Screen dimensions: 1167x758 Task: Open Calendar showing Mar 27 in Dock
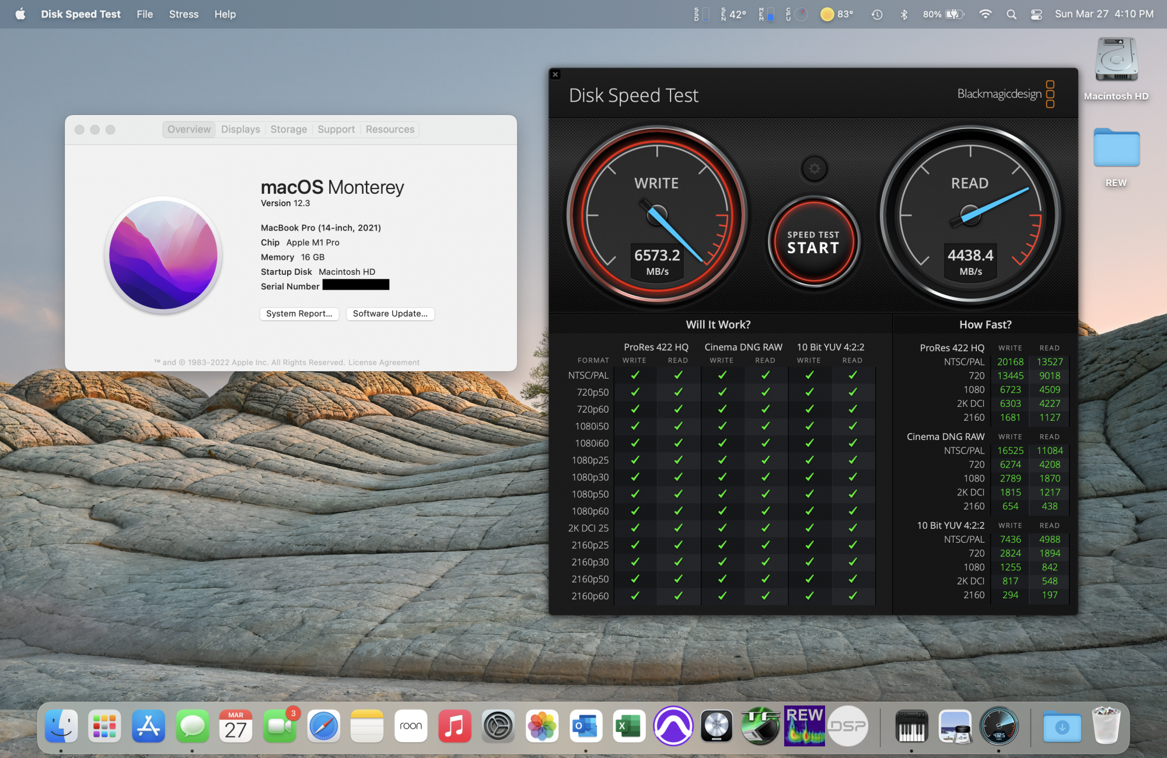pyautogui.click(x=236, y=726)
